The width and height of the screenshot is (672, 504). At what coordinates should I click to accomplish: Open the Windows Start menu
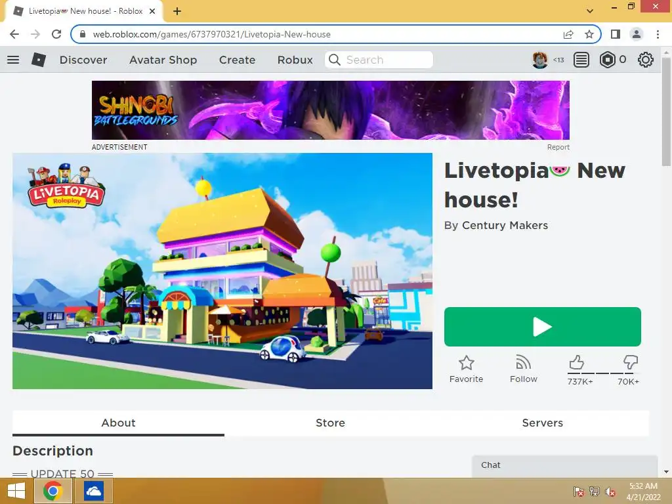point(16,491)
